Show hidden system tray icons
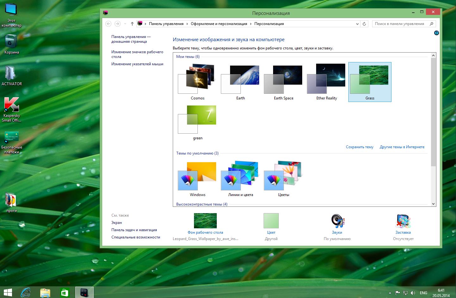The image size is (456, 298). tap(390, 293)
